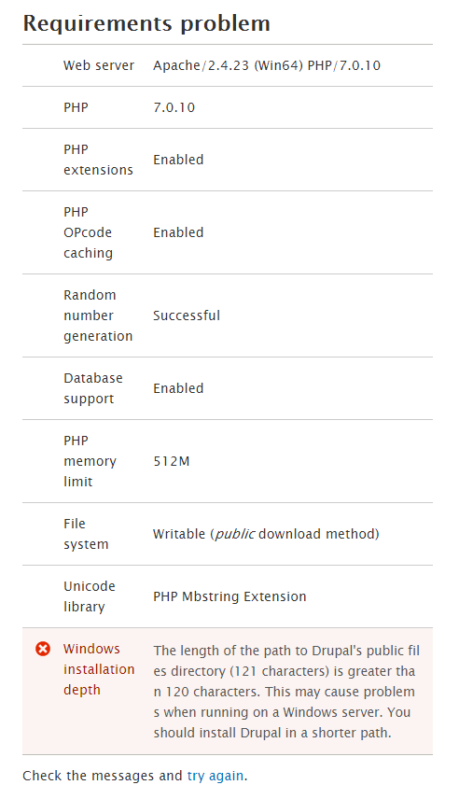Click Apache/2.4.23 web server value
459x799 pixels.
pos(267,65)
